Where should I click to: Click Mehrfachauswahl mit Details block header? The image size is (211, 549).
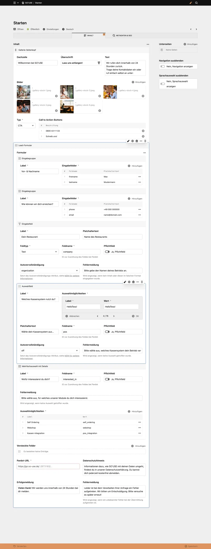coord(81,366)
